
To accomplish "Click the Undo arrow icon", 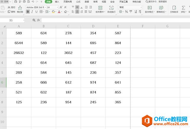I will pyautogui.click(x=32, y=2).
